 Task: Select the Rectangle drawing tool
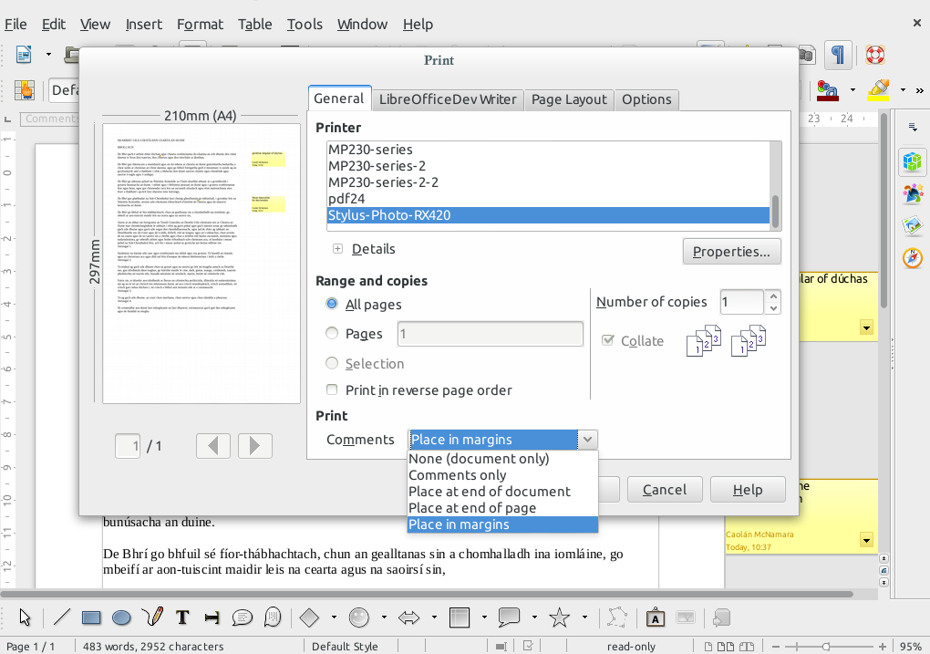(x=91, y=618)
